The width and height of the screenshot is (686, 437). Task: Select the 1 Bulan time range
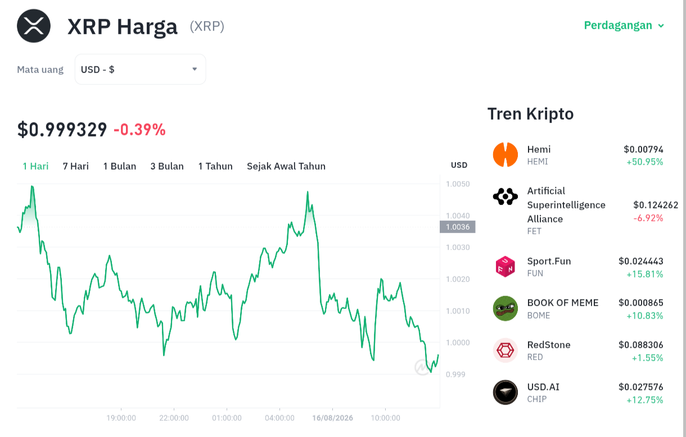pyautogui.click(x=120, y=166)
